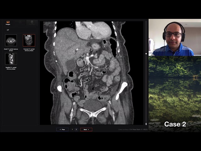The height and width of the screenshot is (151, 201).
Task: Select the Sagittal C+ portal venous thumbnail
Action: 11,59
